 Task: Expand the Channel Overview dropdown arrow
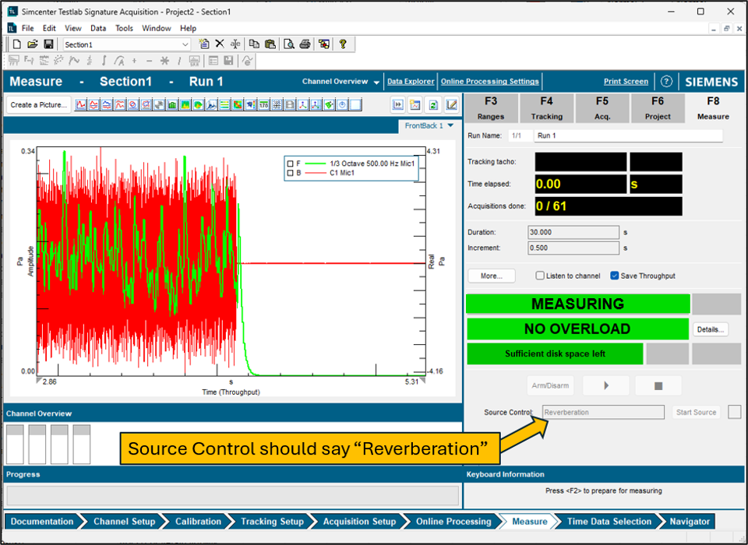click(x=376, y=83)
